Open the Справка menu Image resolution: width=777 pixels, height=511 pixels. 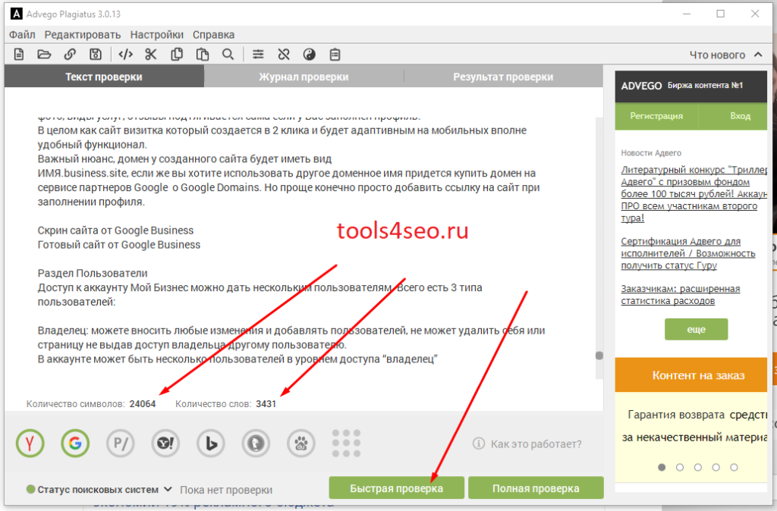coord(213,35)
